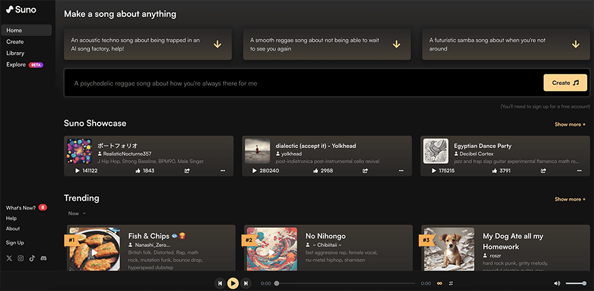Like Egyptian Dance Party with 3791 likes
The width and height of the screenshot is (594, 291).
point(501,171)
